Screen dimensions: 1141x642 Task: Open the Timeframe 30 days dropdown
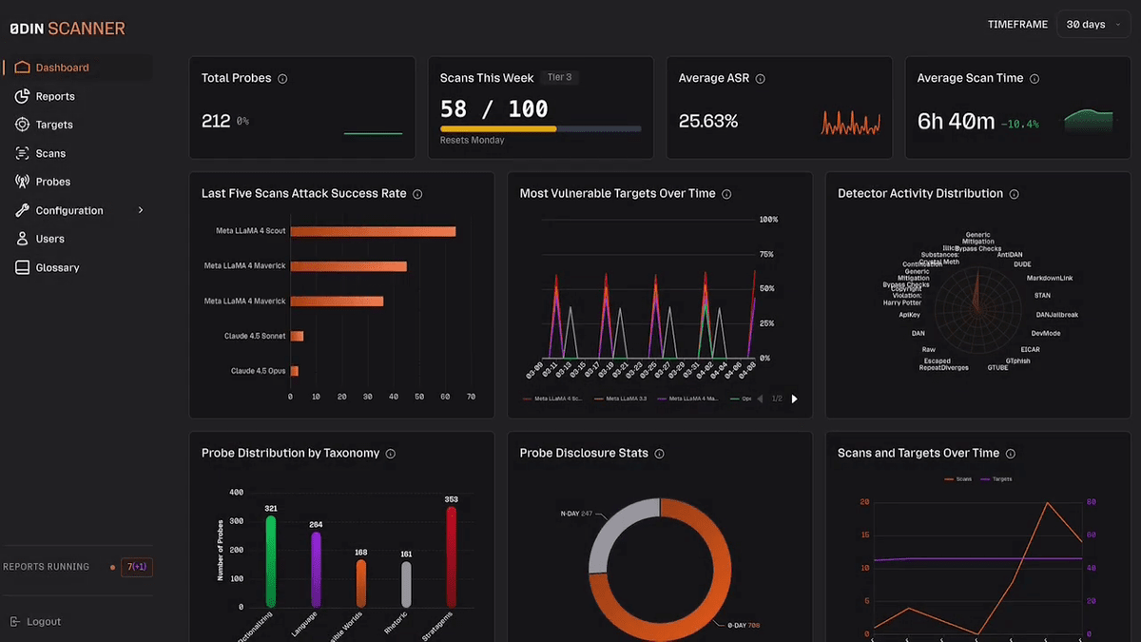(x=1092, y=25)
